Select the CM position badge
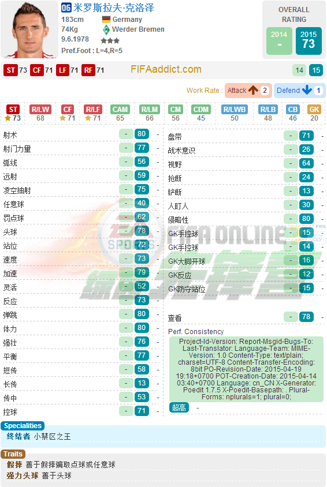Screen dimensions: 327x487 point(176,109)
